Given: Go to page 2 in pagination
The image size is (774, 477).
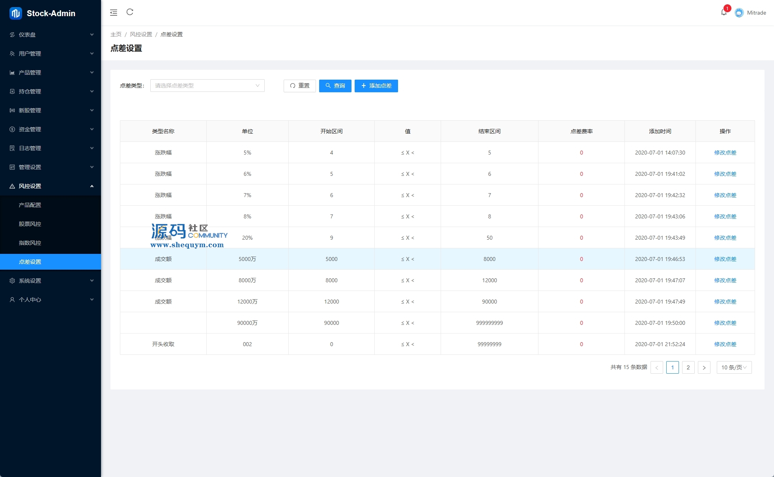Looking at the screenshot, I should point(688,367).
